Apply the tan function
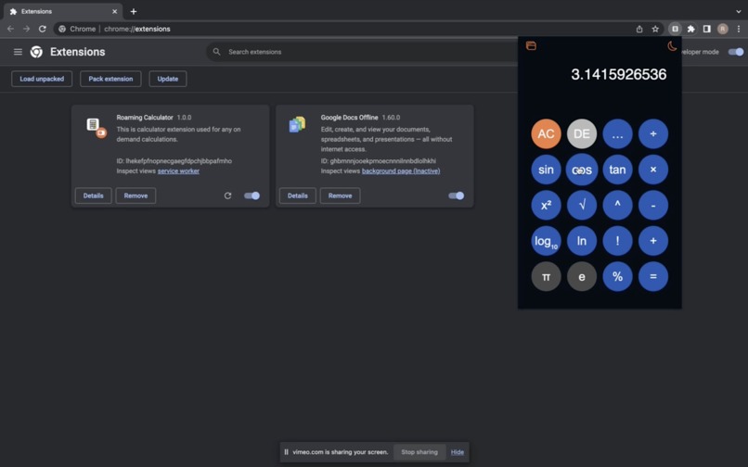Screen dimensions: 748x467 point(617,170)
